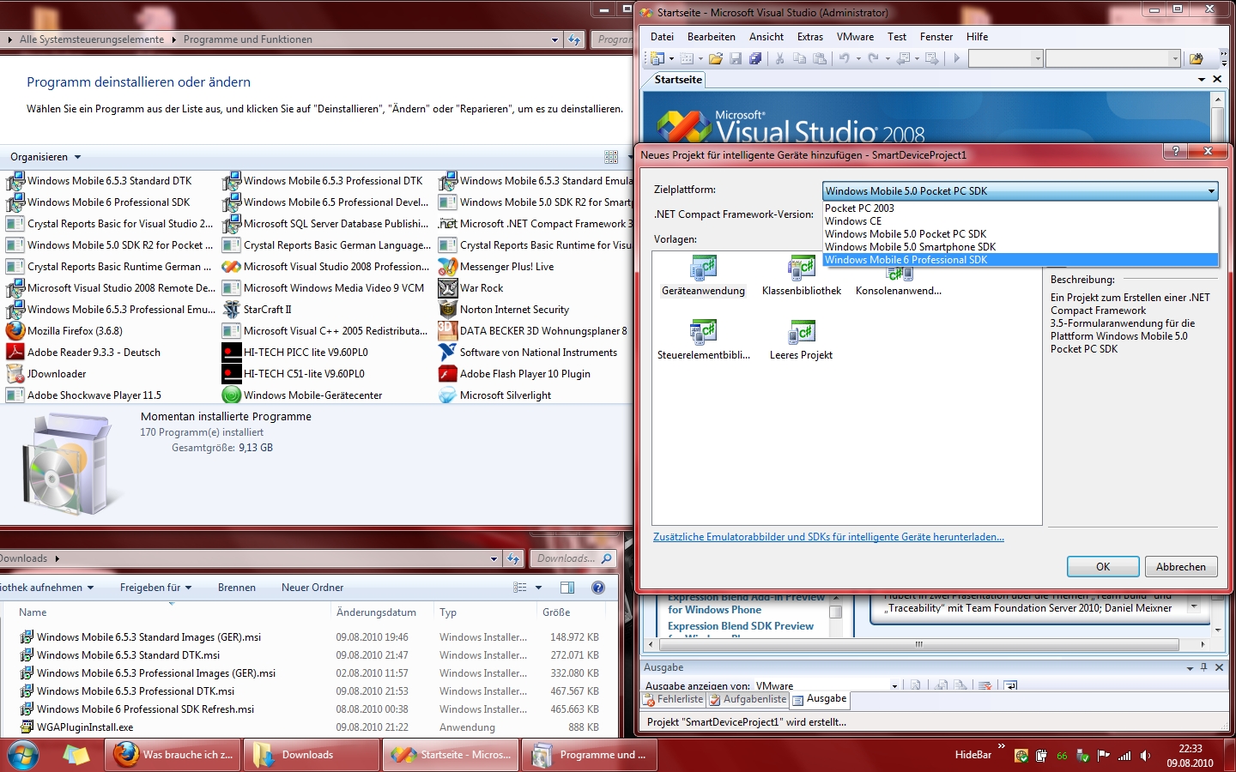This screenshot has height=772, width=1236.
Task: Click the Action Center flag icon in tray
Action: tap(1104, 756)
